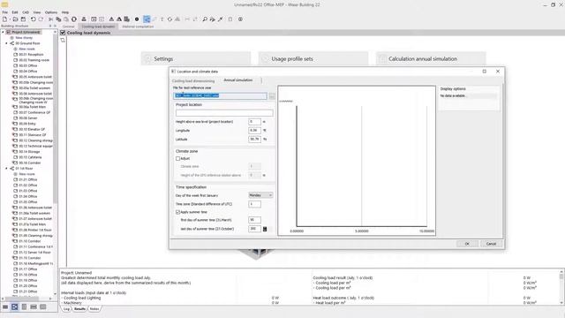Open the Help menu
This screenshot has width=565, height=318.
(x=64, y=12)
